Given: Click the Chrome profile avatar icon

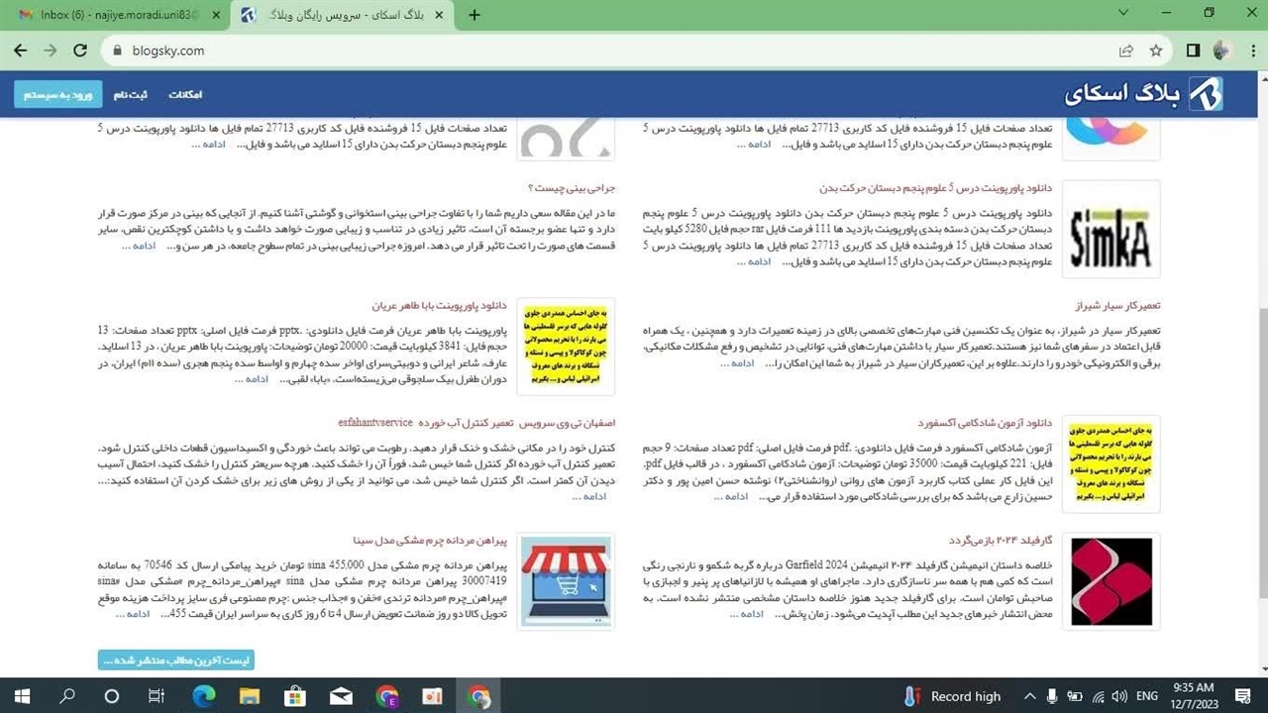Looking at the screenshot, I should point(1221,51).
